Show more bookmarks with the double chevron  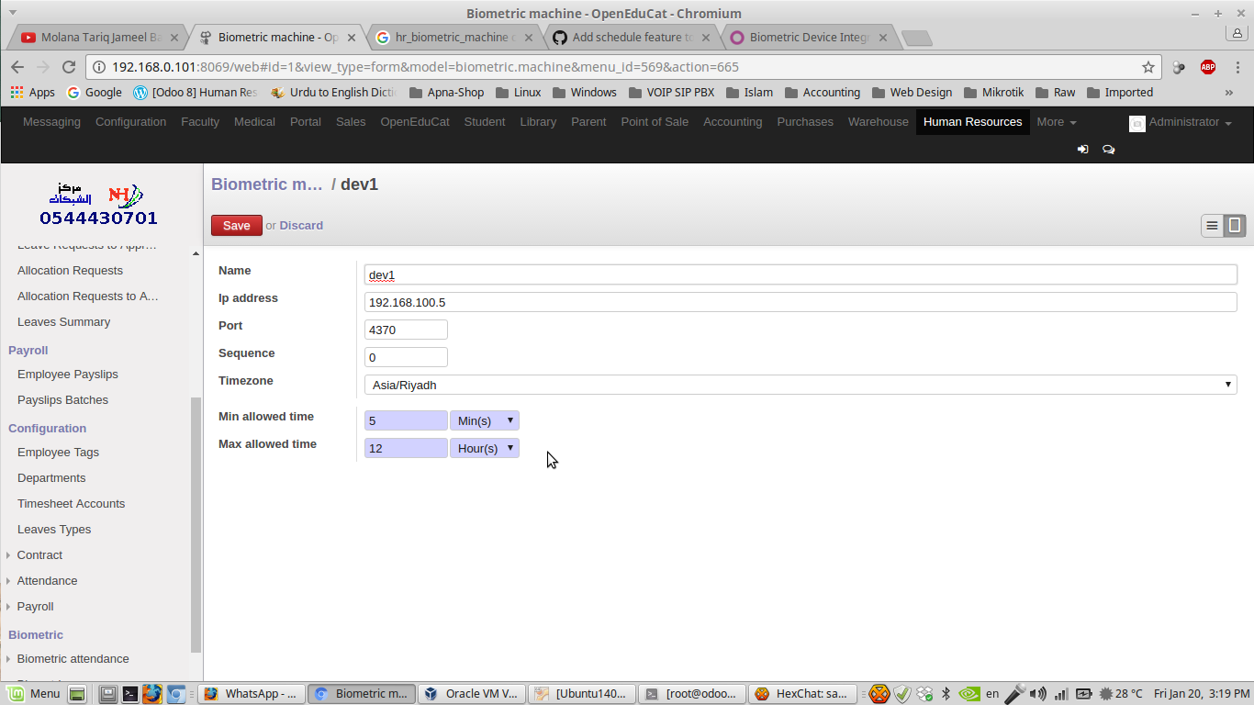(1229, 92)
